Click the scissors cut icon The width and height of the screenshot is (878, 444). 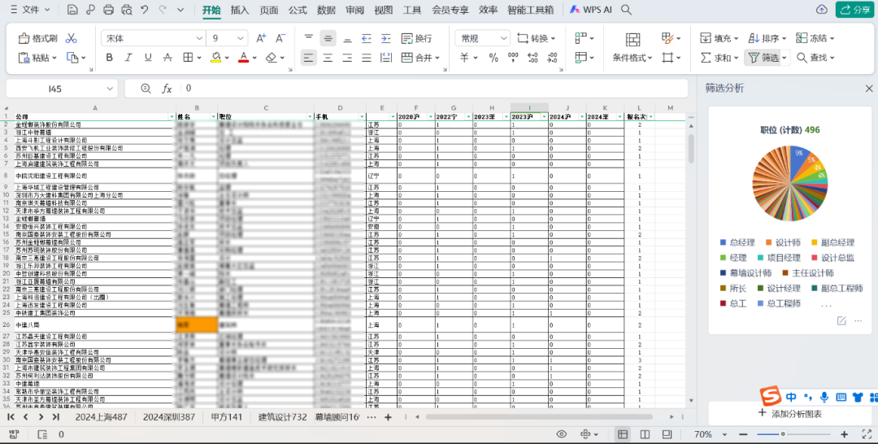click(x=72, y=38)
